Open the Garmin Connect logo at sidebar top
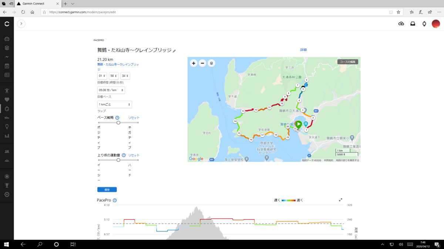Viewport: 444px width, 249px height. point(7,24)
